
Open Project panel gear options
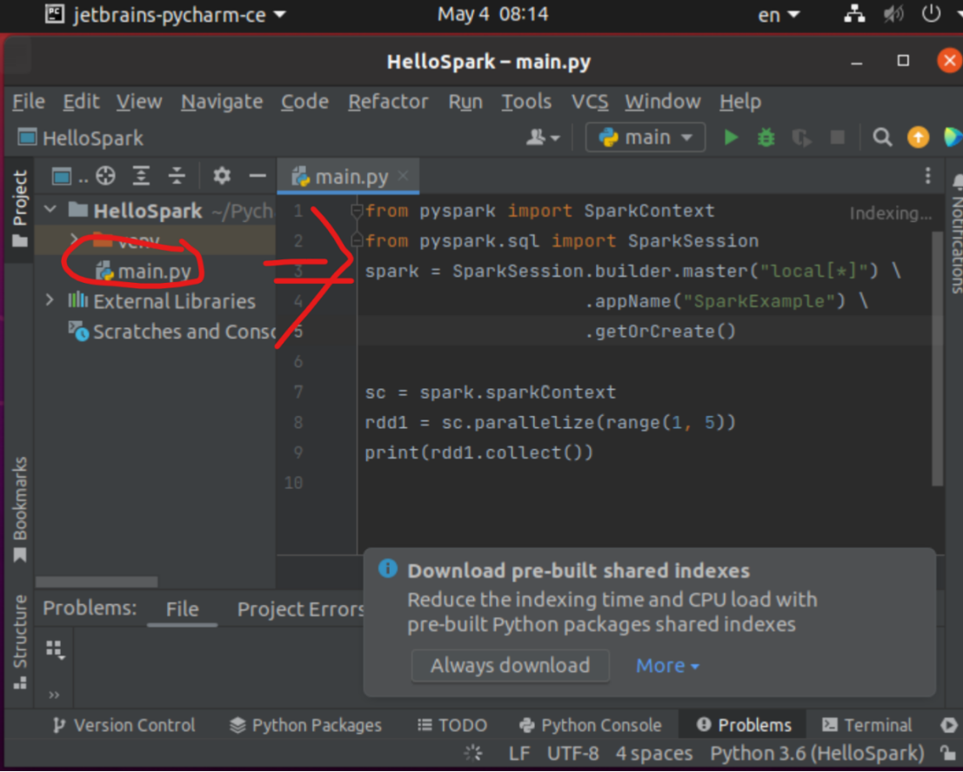pyautogui.click(x=222, y=177)
